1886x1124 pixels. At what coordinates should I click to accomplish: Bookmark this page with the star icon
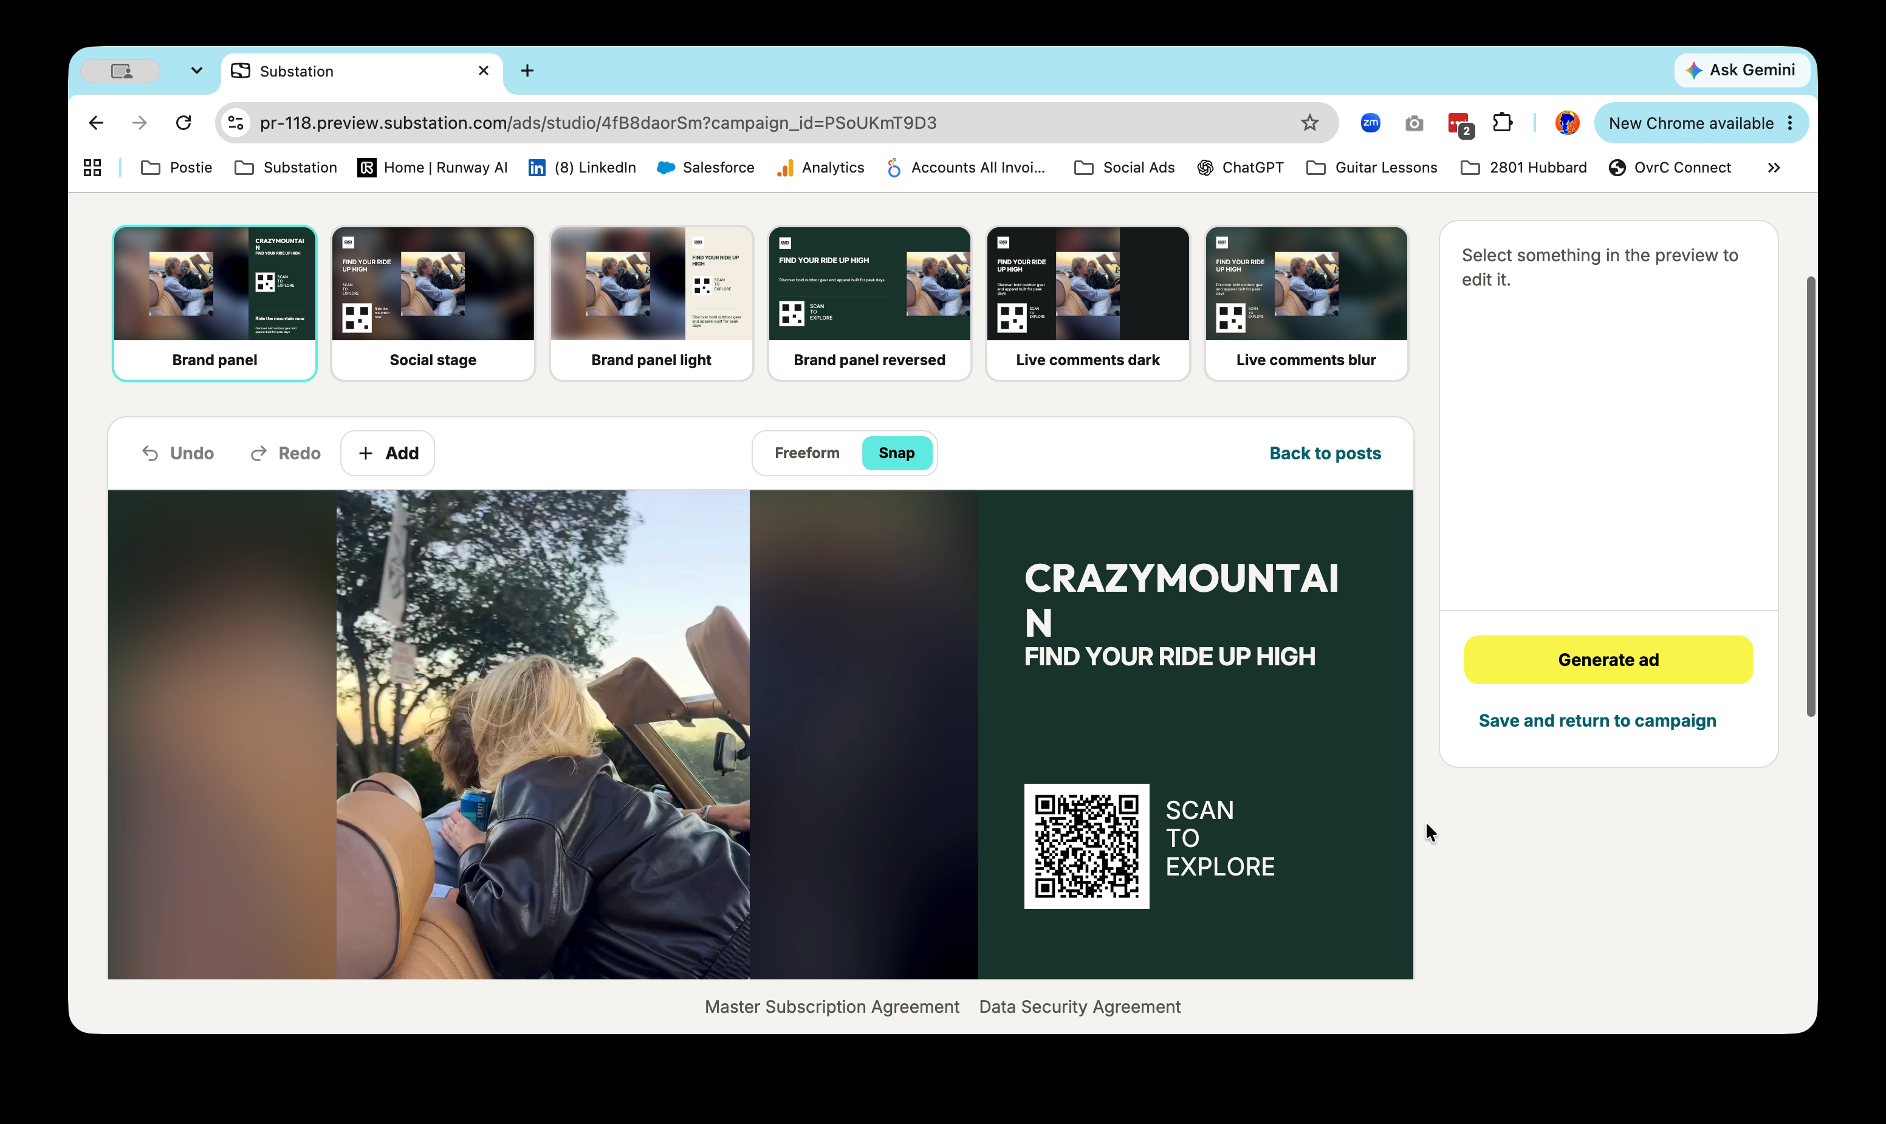(x=1309, y=123)
